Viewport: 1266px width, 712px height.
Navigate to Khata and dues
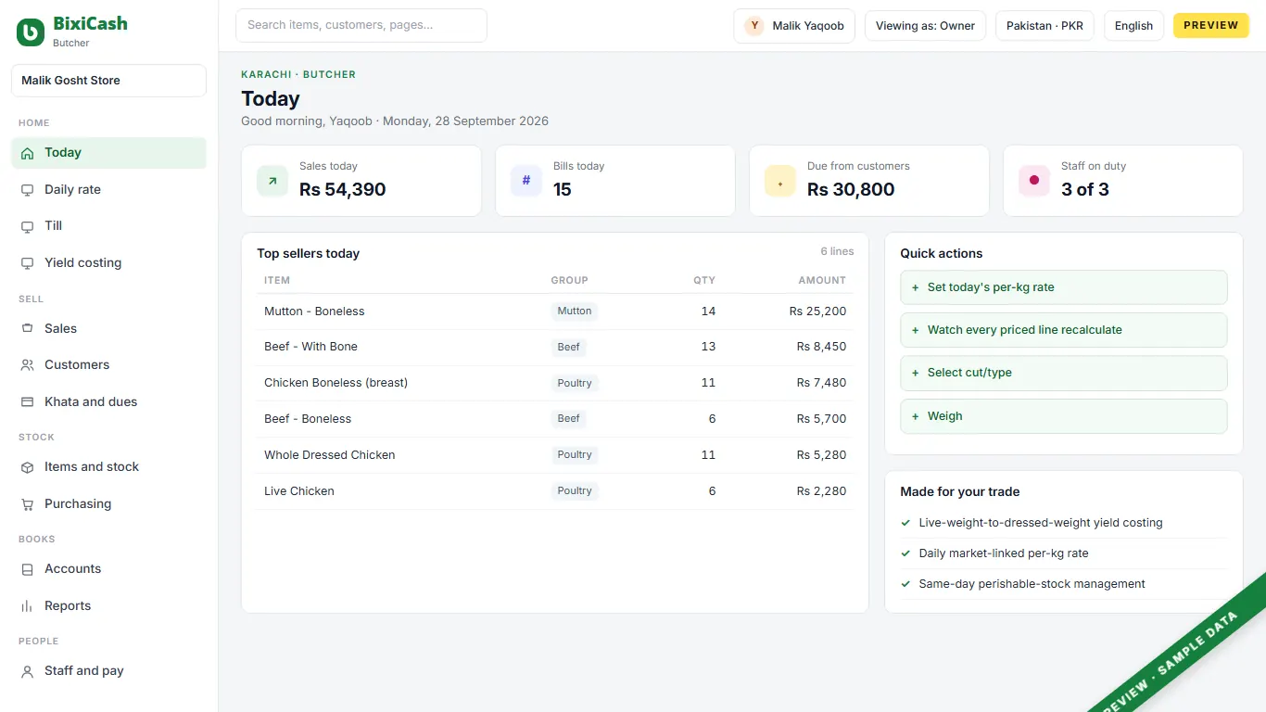[x=108, y=402]
